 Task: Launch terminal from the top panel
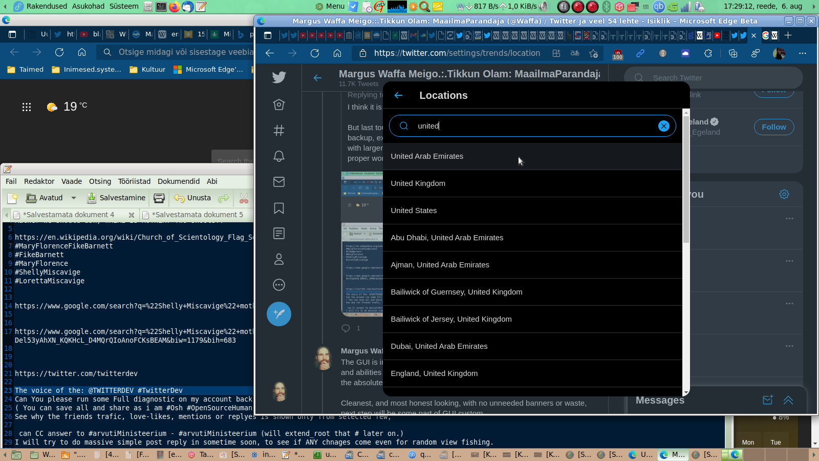pyautogui.click(x=161, y=6)
